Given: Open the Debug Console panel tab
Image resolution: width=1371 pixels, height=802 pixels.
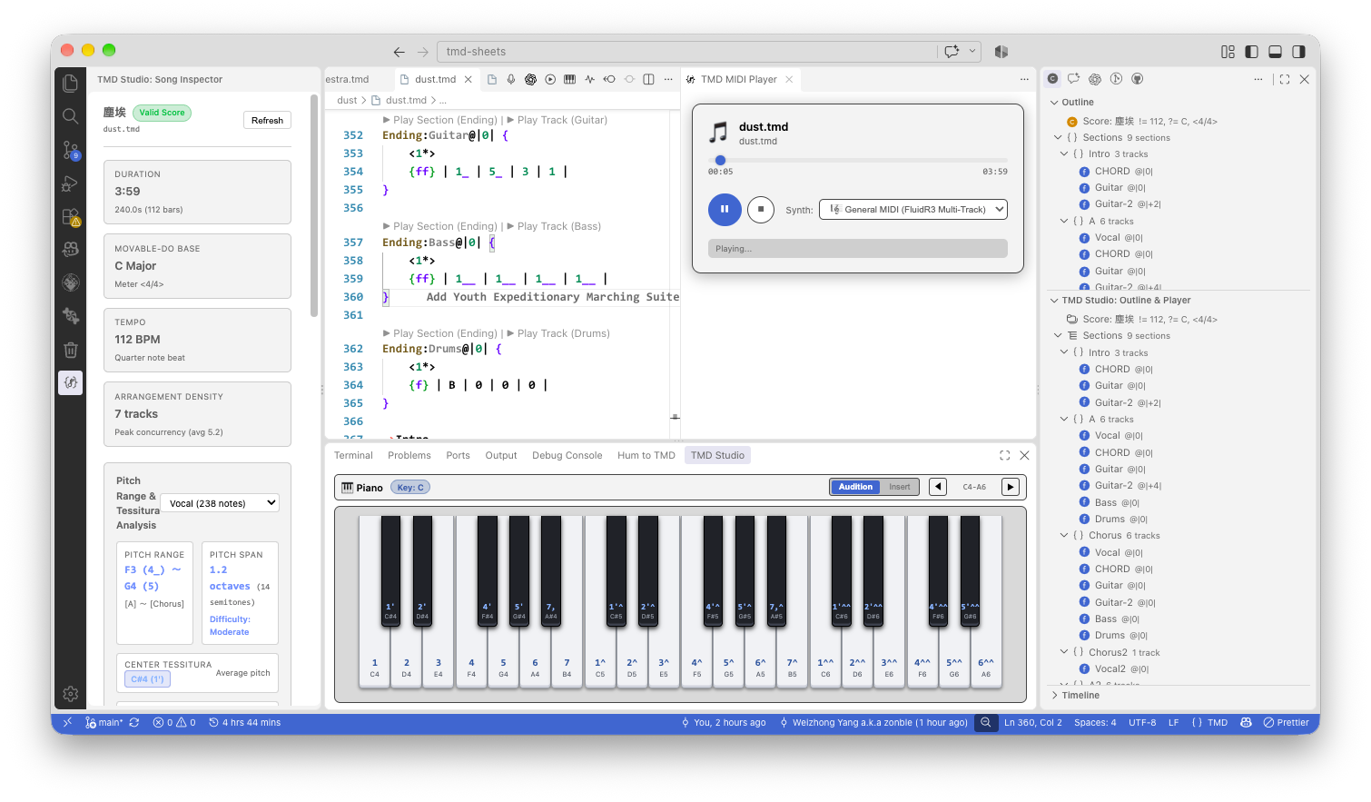Looking at the screenshot, I should [567, 455].
